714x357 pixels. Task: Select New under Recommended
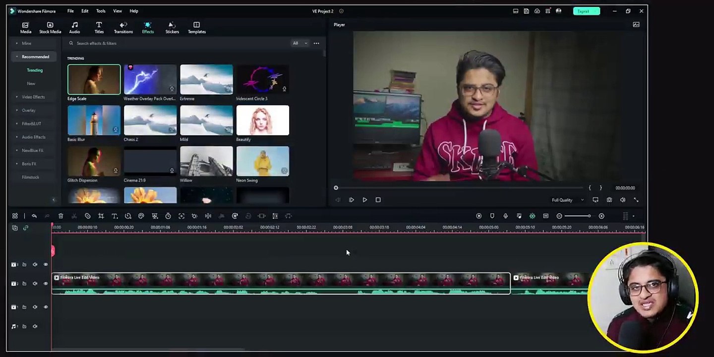tap(31, 83)
